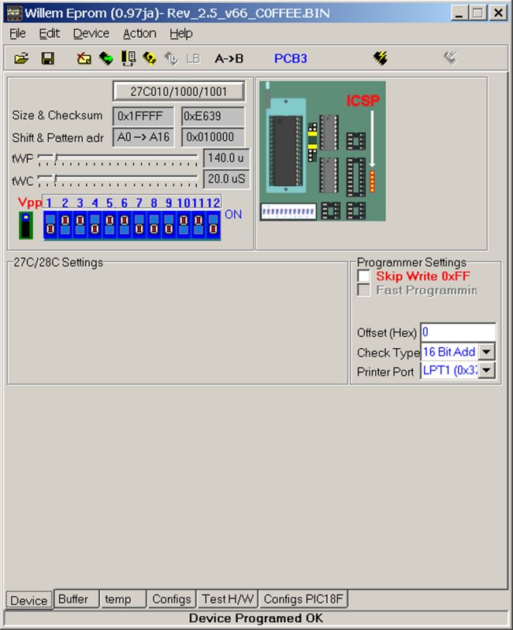Open the Printer Port dropdown
The image size is (513, 630).
[488, 371]
